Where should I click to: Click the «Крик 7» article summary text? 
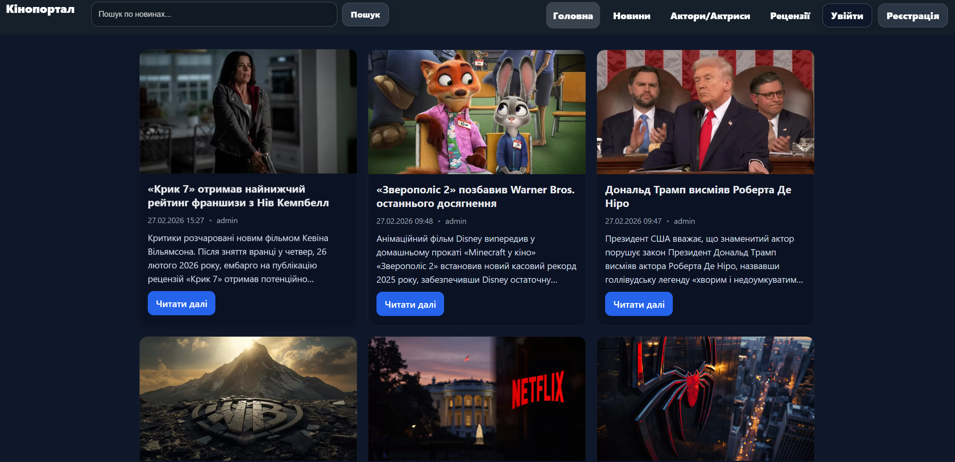point(238,259)
